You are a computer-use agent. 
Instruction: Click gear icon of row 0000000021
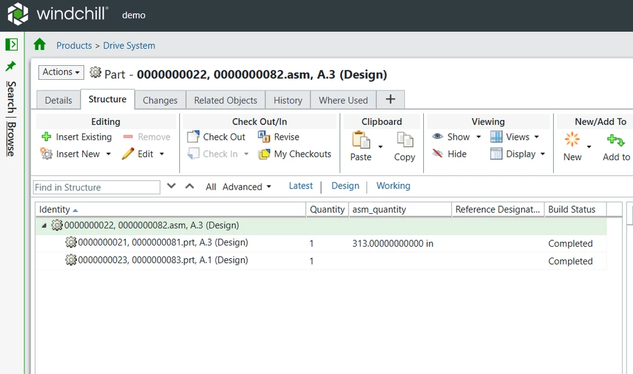70,242
